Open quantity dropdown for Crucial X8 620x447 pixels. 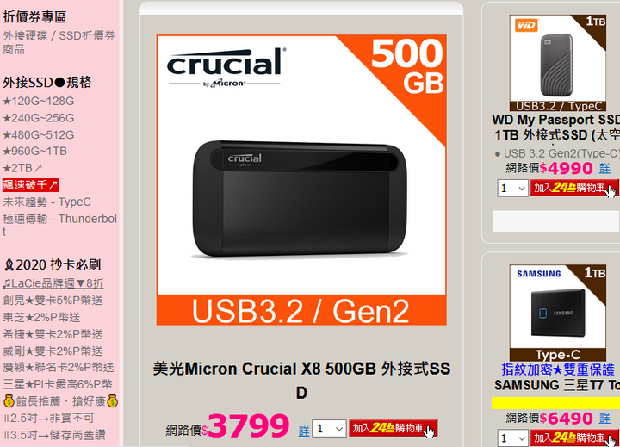pos(329,428)
